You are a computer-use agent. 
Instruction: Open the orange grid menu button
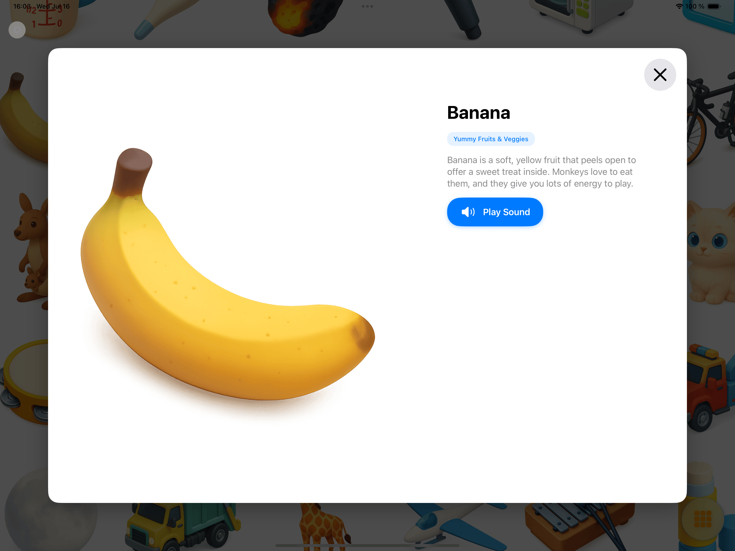coord(703,519)
